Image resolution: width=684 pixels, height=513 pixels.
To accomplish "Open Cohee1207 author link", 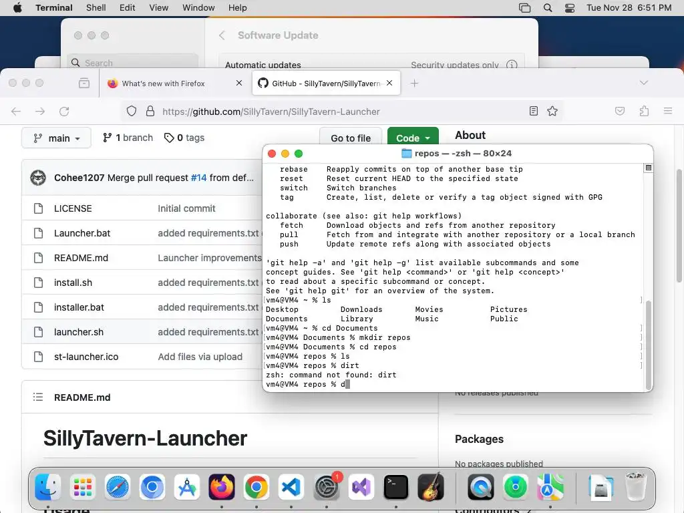I will [79, 178].
